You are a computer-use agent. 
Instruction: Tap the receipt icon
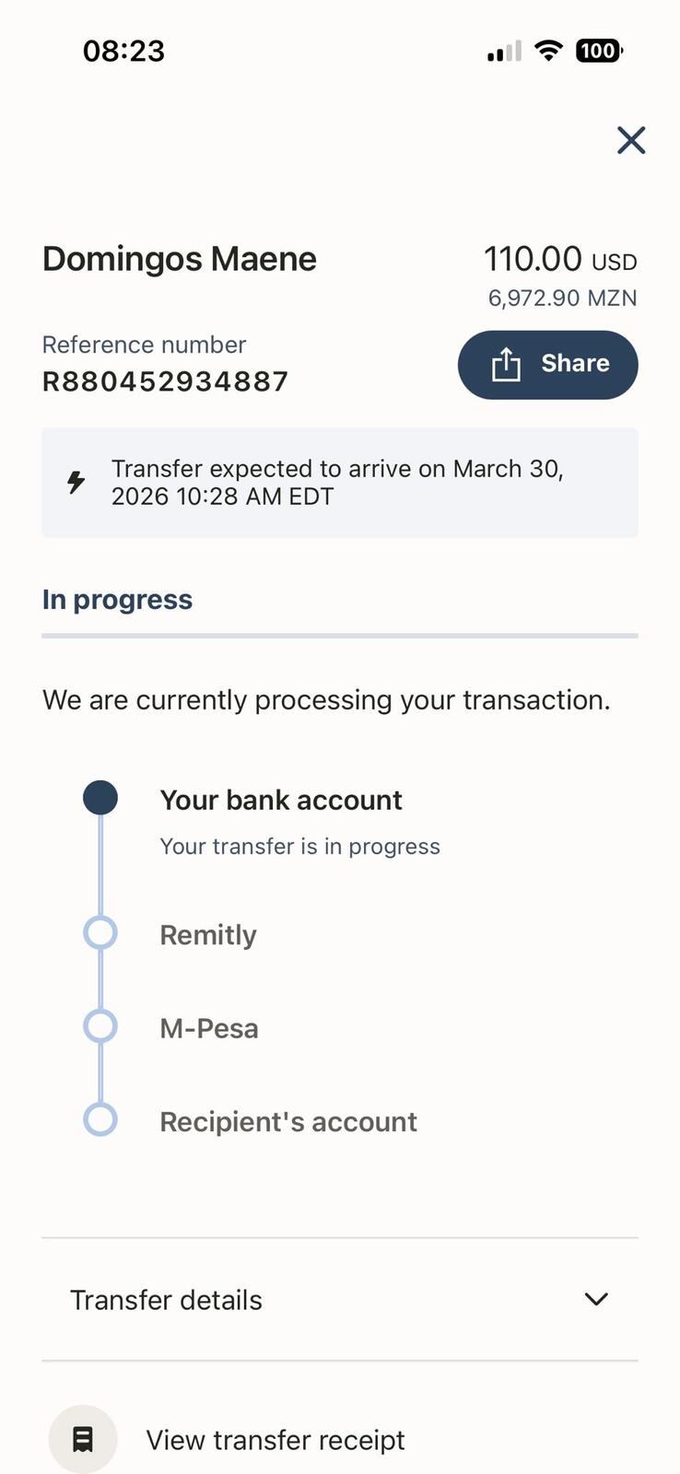pos(83,1439)
